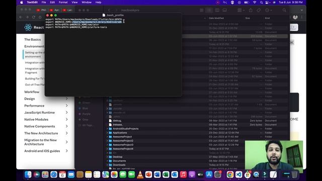Open Maps from the Dock
322x181 pixels.
(x=106, y=174)
